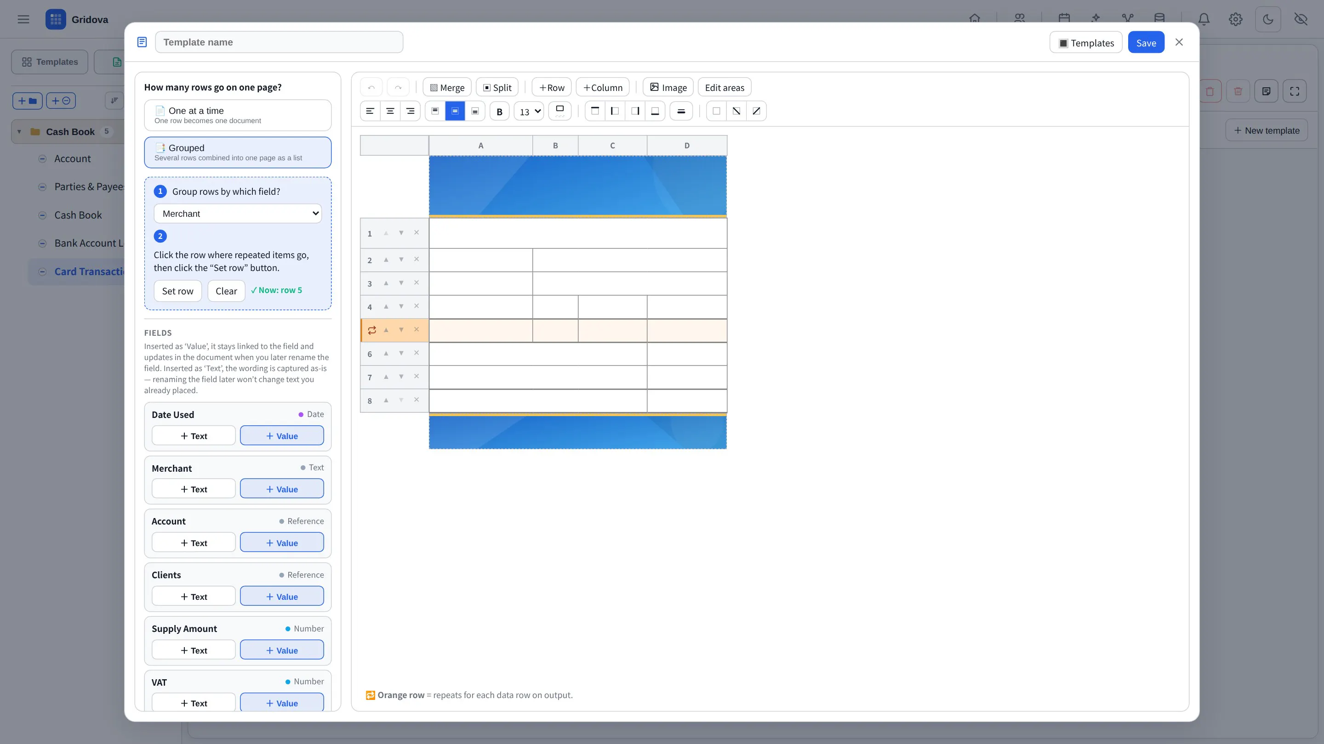Insert Date Used as Value
This screenshot has height=744, width=1324.
point(282,435)
